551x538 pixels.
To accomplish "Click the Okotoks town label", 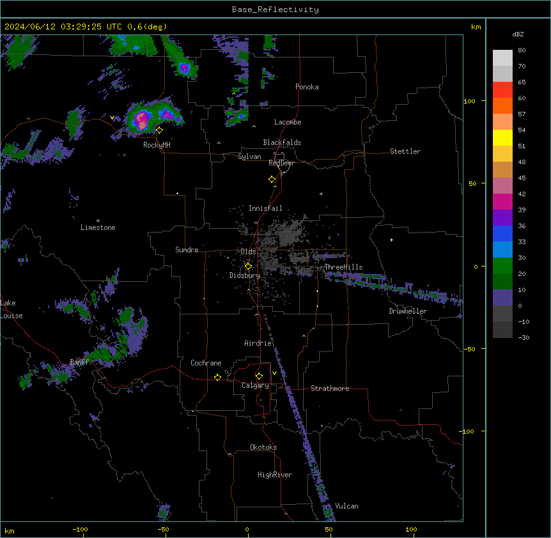I will coord(263,447).
